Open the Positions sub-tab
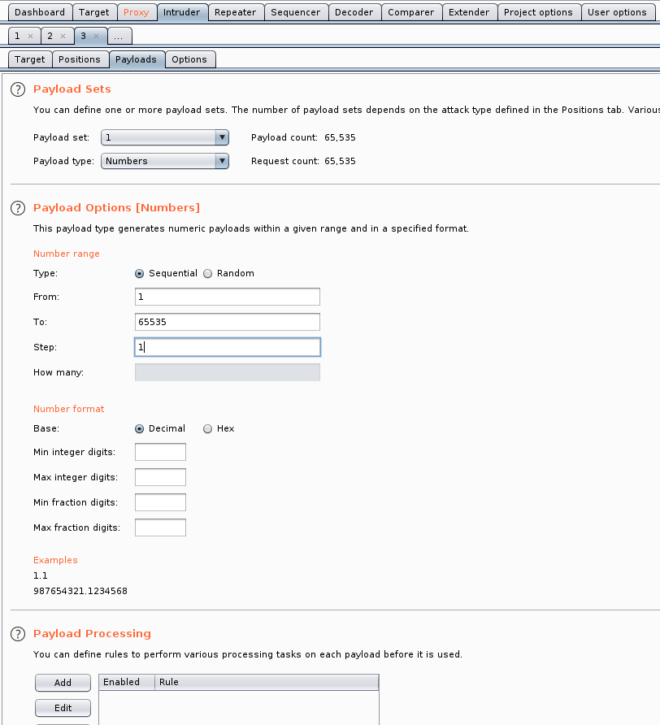660x725 pixels. [x=80, y=59]
